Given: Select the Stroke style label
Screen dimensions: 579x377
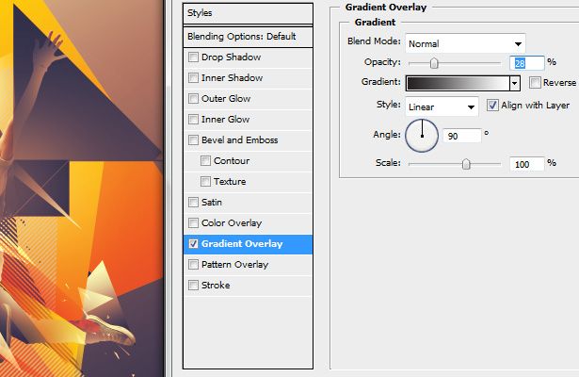Looking at the screenshot, I should point(216,286).
